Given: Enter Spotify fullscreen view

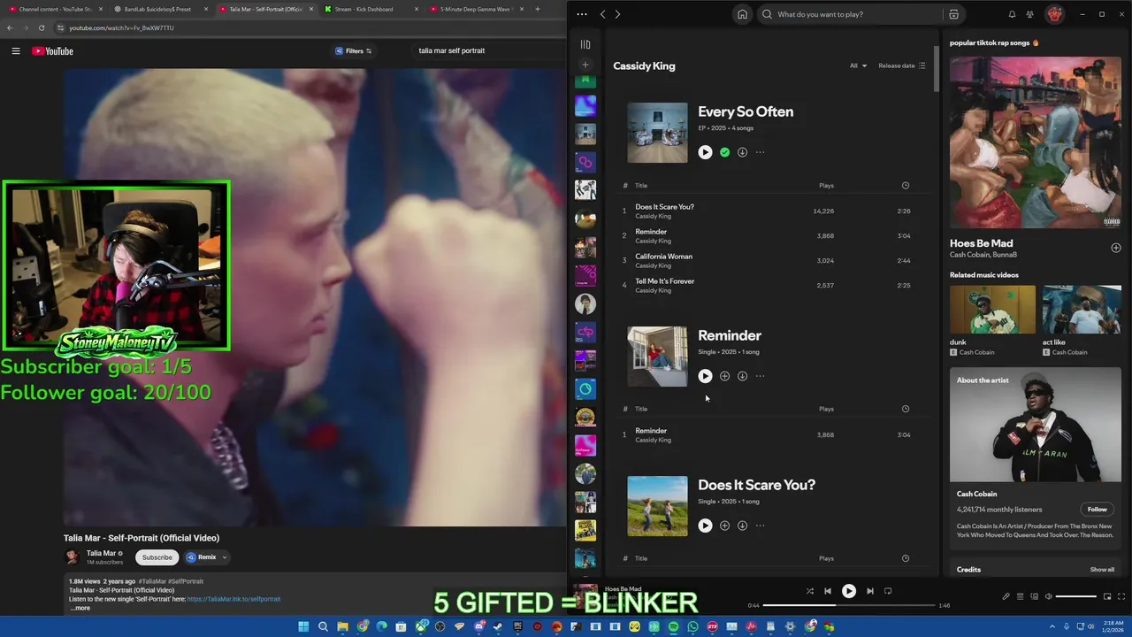Looking at the screenshot, I should point(1121,596).
